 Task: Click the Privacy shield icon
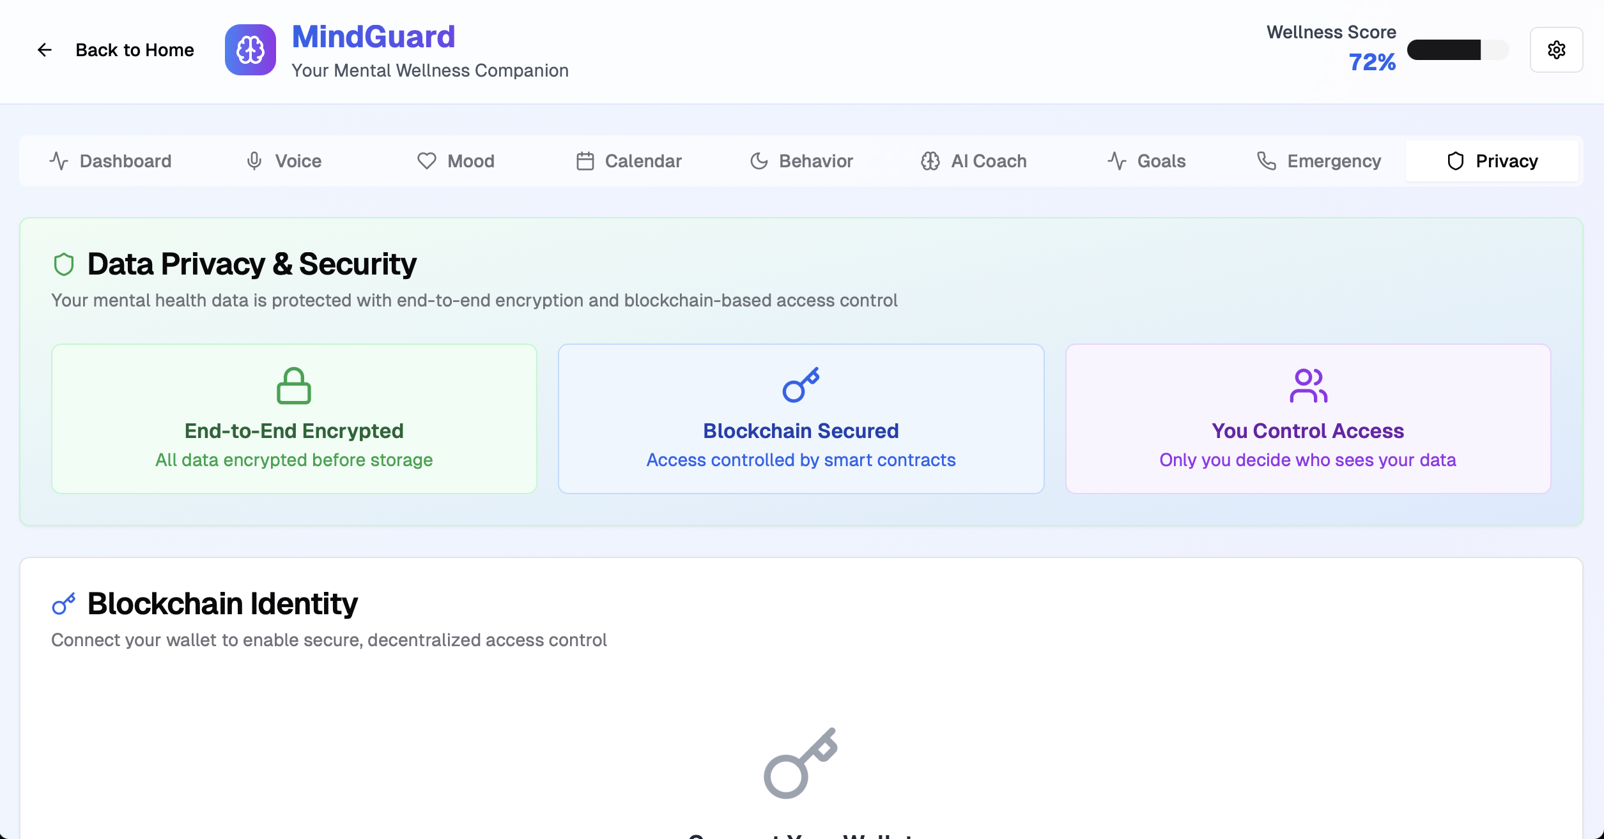[1456, 161]
